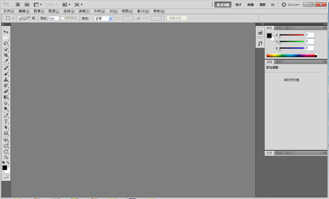
Task: Select the 3D Camera Rotate tool
Action: coord(6,145)
